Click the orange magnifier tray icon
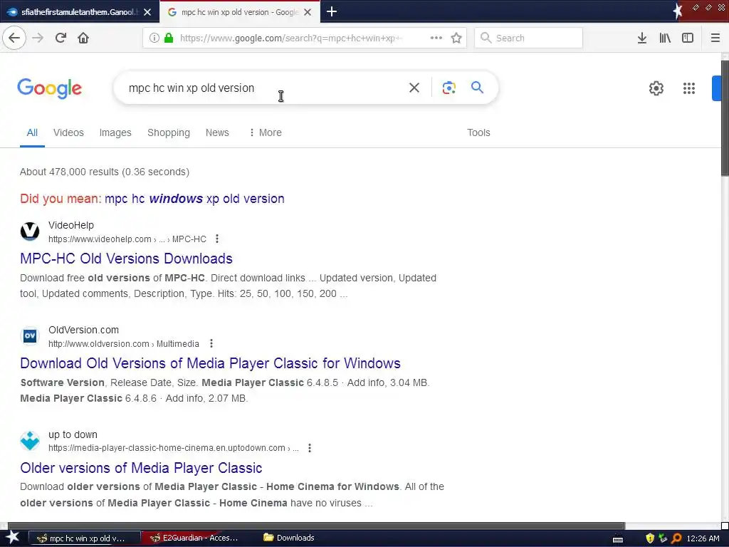The image size is (729, 547). pyautogui.click(x=676, y=538)
